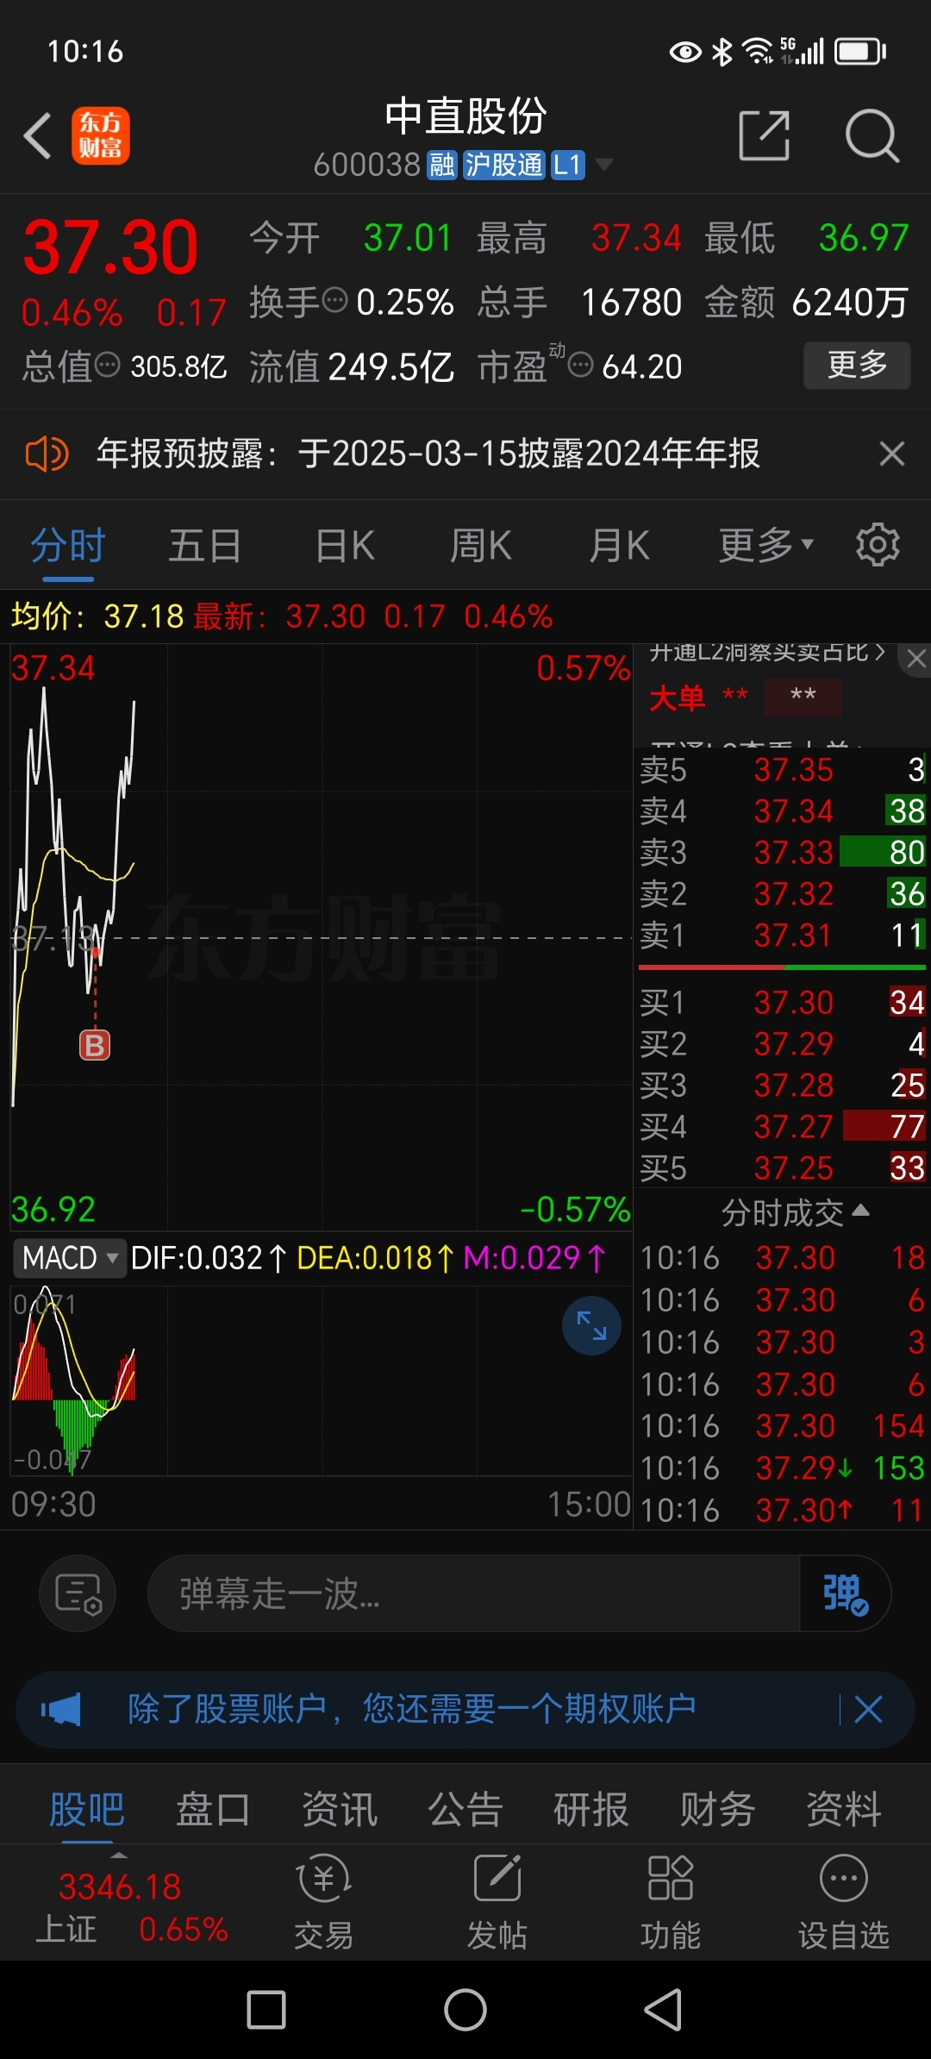Tap Android back triangle button

click(x=664, y=2010)
